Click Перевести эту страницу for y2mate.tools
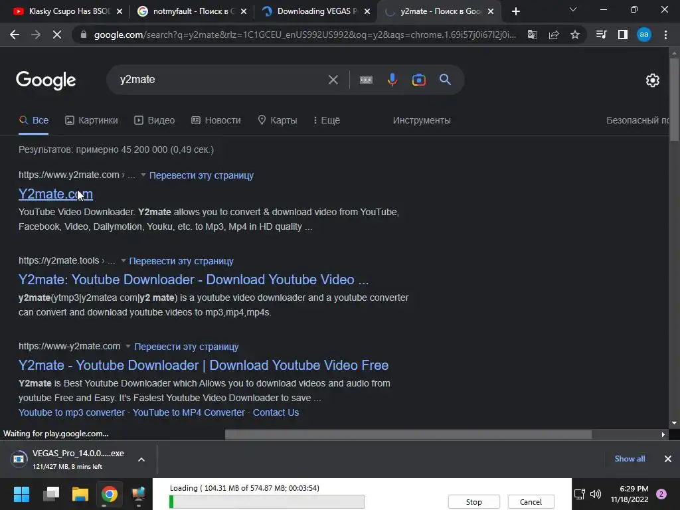This screenshot has width=680, height=510. tap(181, 261)
